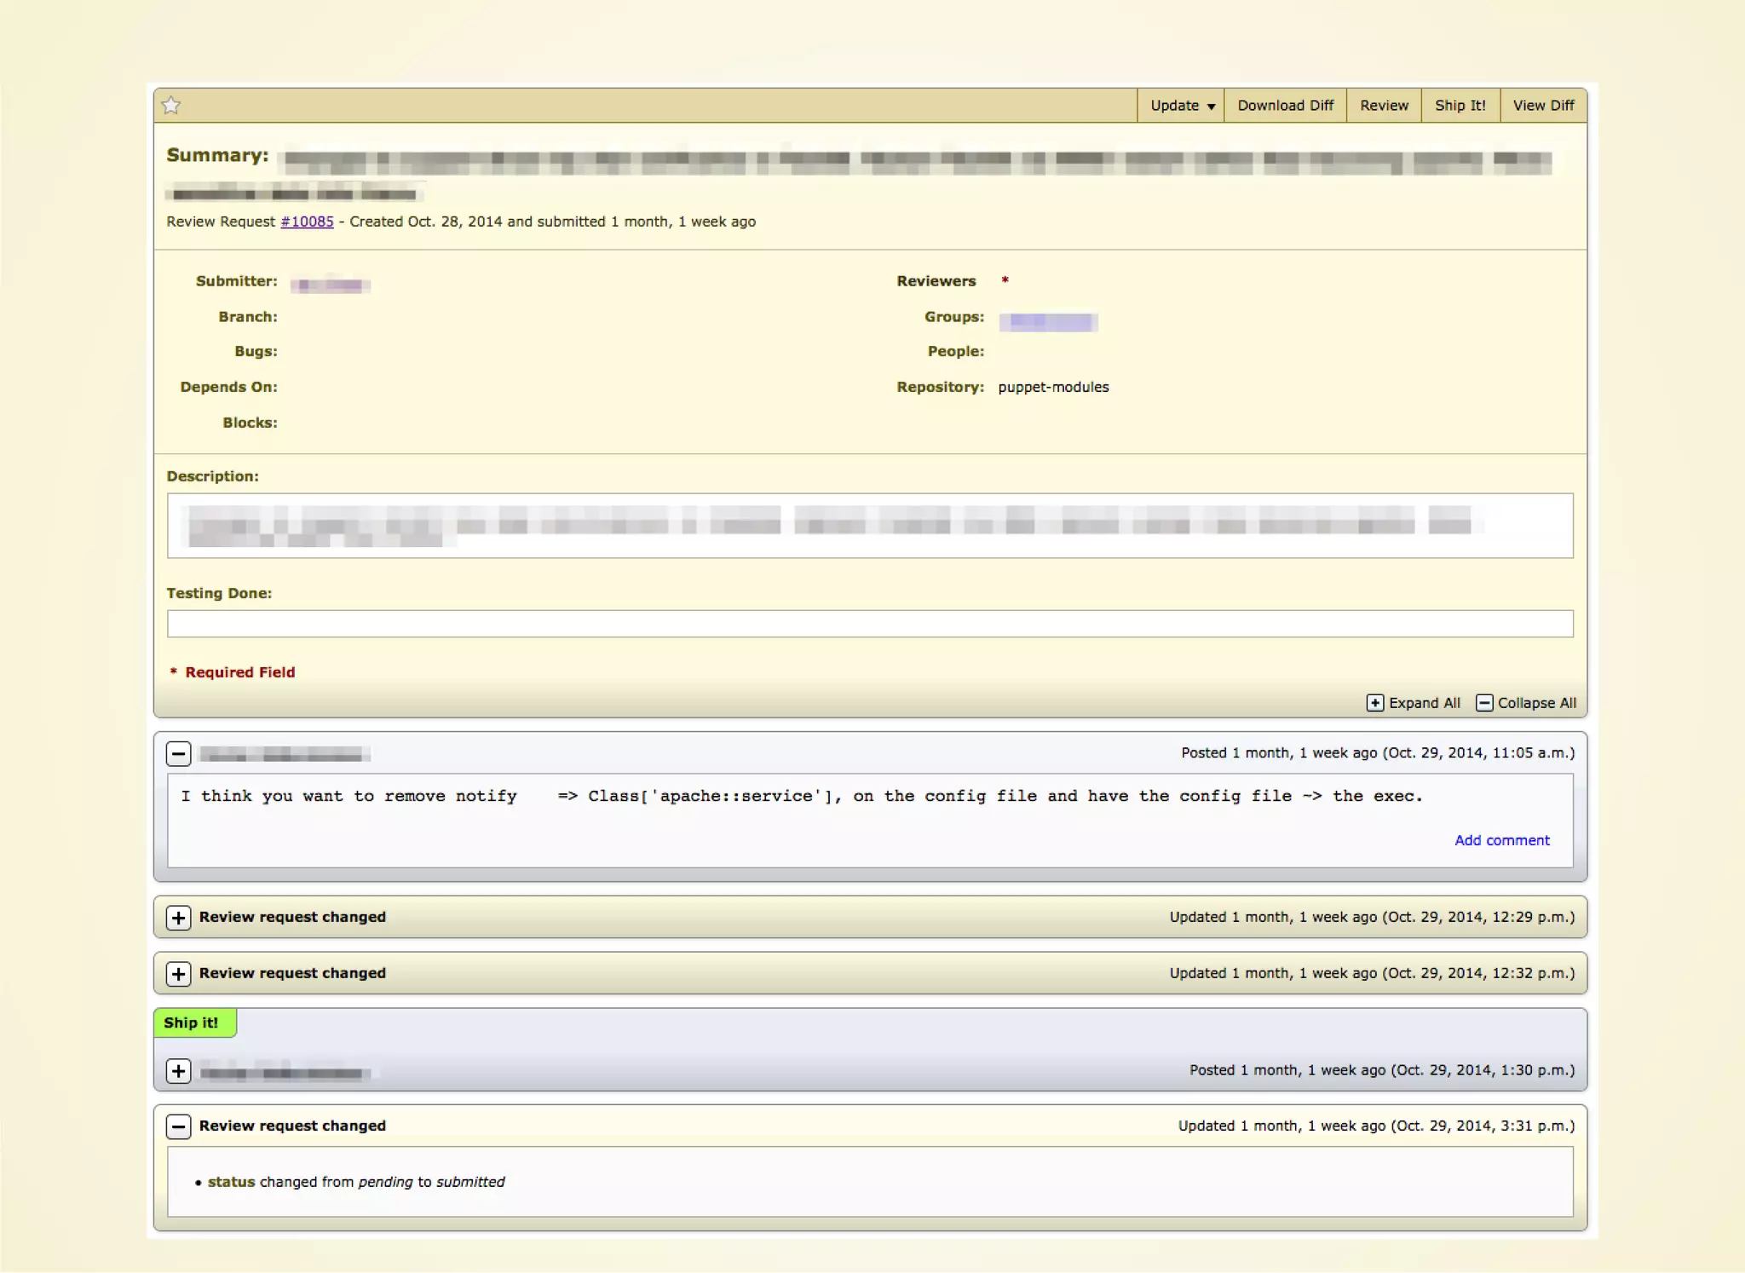Screen dimensions: 1745x1273
Task: Open View Diff
Action: 1543,105
